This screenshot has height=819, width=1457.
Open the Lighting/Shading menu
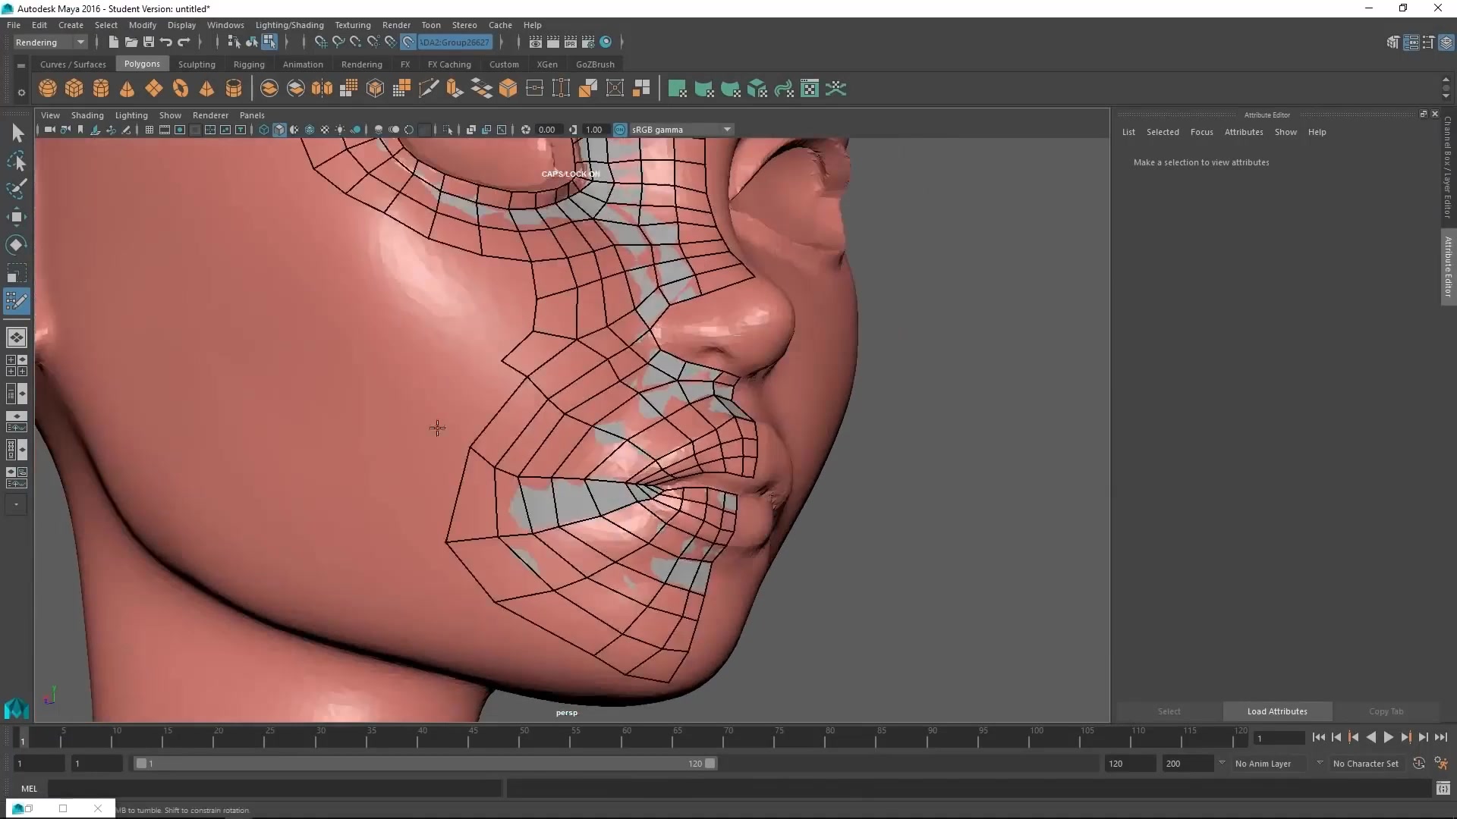point(289,25)
